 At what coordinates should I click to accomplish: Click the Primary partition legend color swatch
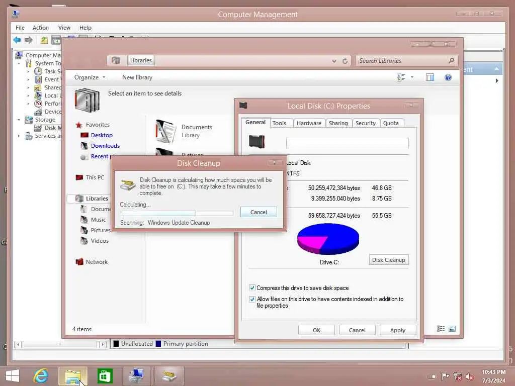tap(158, 344)
